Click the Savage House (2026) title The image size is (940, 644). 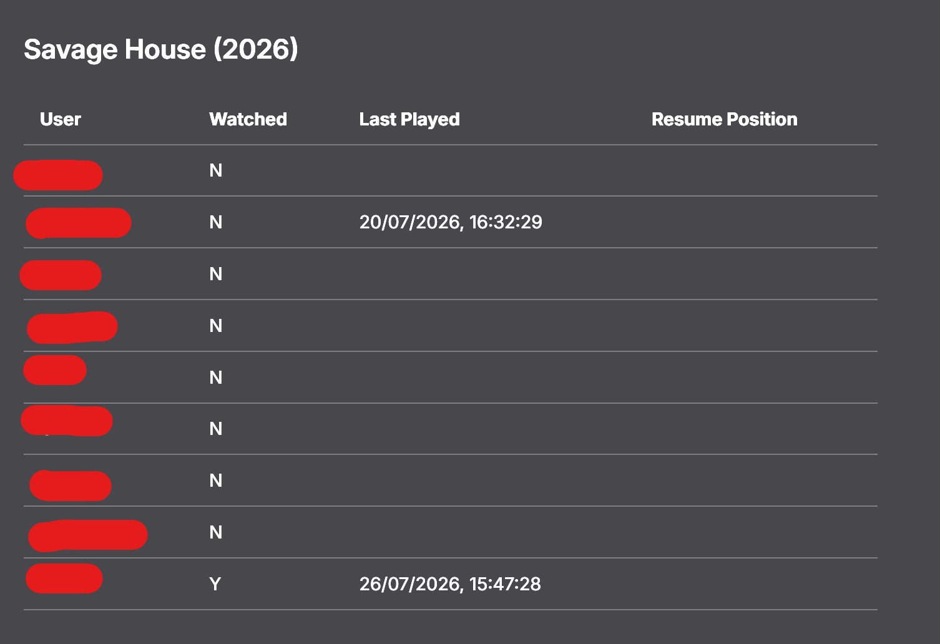pyautogui.click(x=161, y=49)
